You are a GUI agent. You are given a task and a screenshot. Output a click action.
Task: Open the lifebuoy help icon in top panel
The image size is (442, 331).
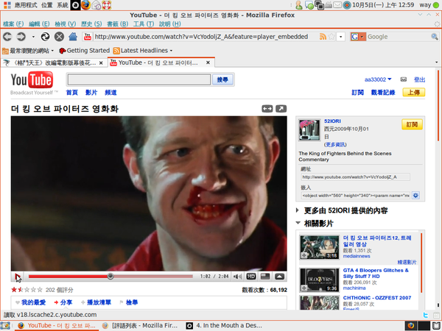[x=107, y=5]
